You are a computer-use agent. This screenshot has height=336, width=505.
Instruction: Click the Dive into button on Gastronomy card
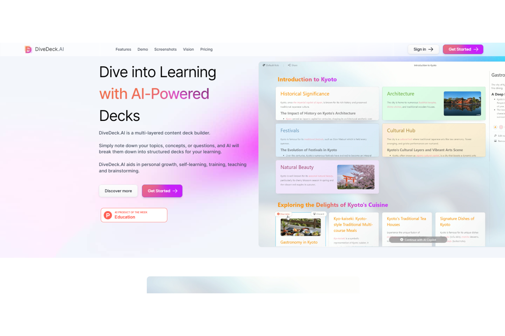(x=283, y=214)
